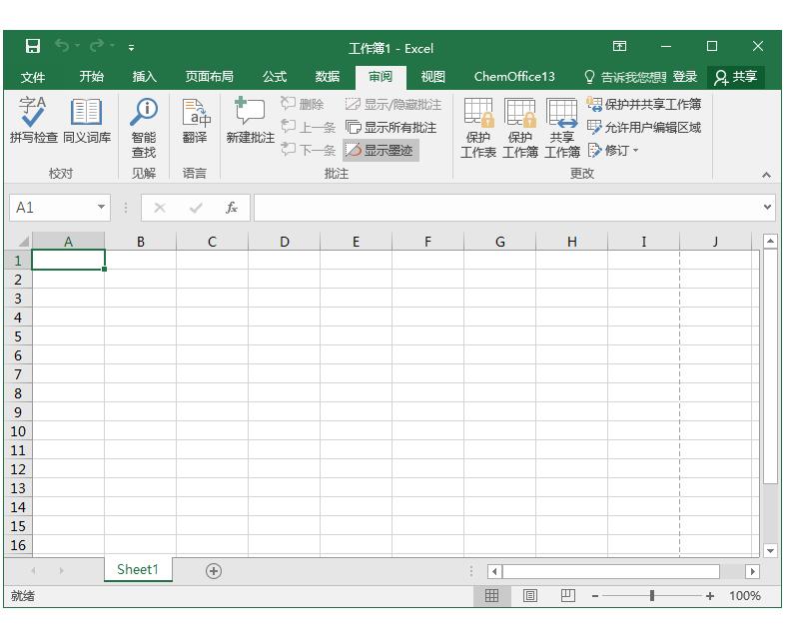Image resolution: width=786 pixels, height=644 pixels.
Task: Click 保护并共享工作簿
Action: 643,104
